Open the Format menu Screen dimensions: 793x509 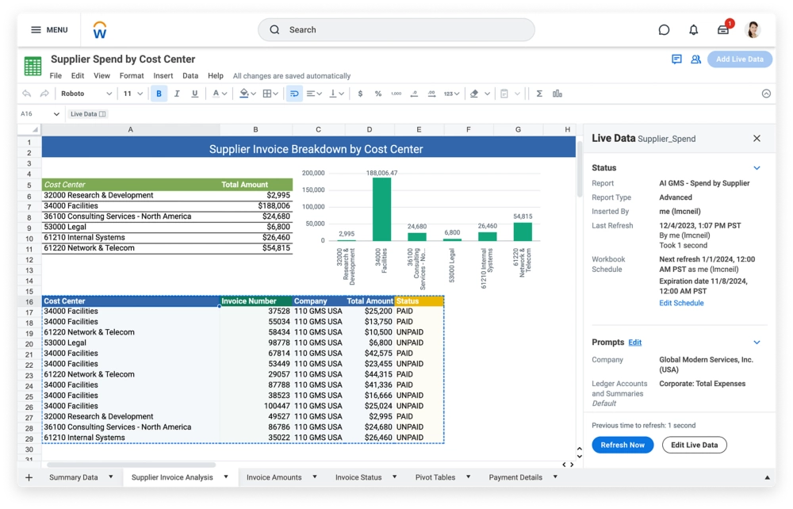click(132, 76)
